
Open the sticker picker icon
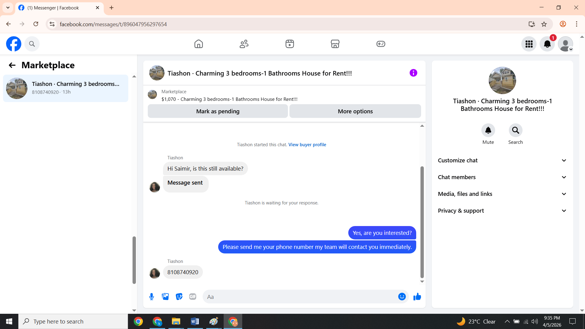179,297
